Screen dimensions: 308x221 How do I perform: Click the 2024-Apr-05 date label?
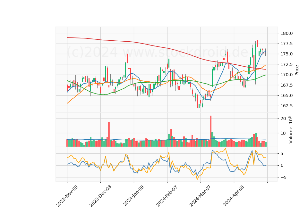[234, 195]
